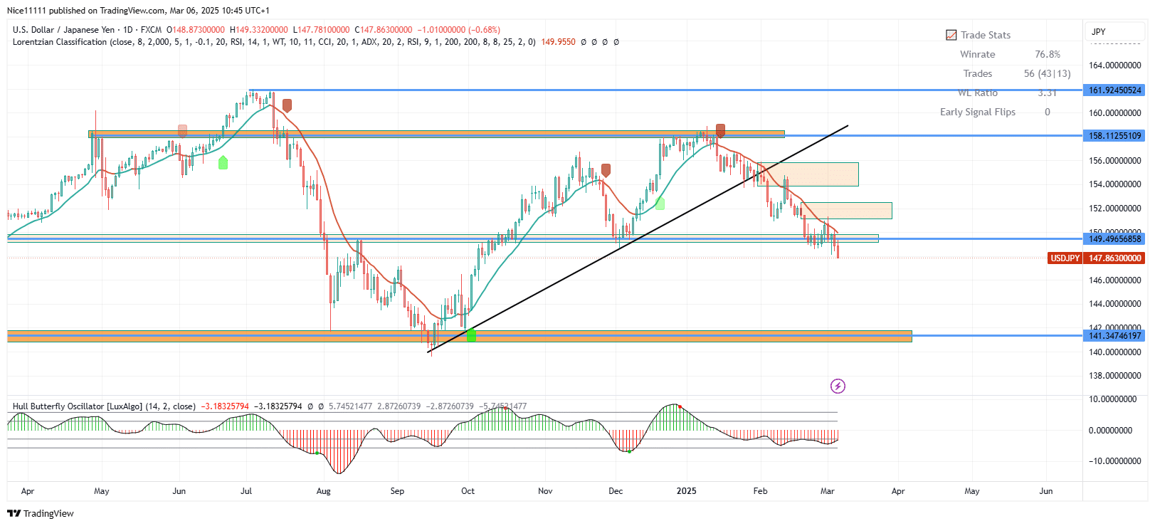
Task: Click the 2025 label on time axis
Action: (686, 491)
